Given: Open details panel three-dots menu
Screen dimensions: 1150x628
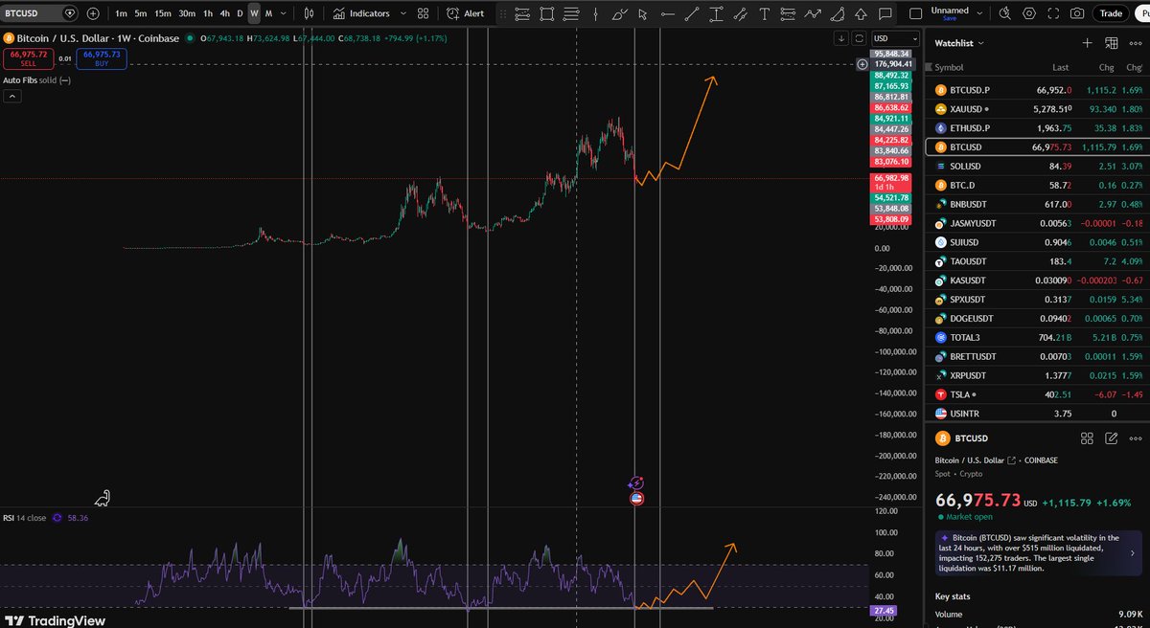Looking at the screenshot, I should (x=1135, y=438).
